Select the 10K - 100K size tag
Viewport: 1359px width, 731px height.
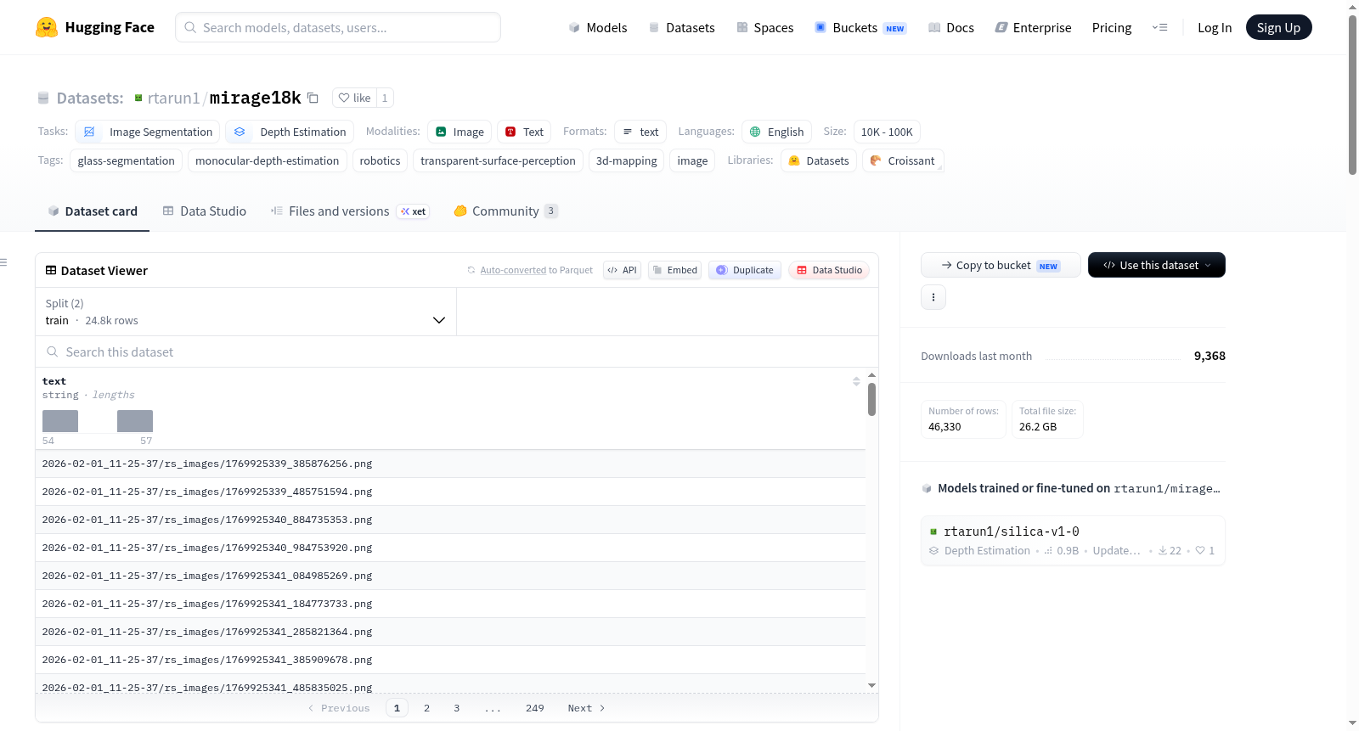pos(887,132)
